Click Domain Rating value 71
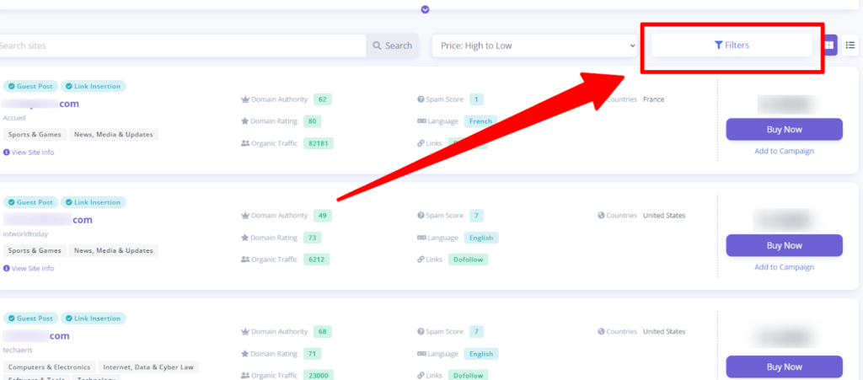 312,354
